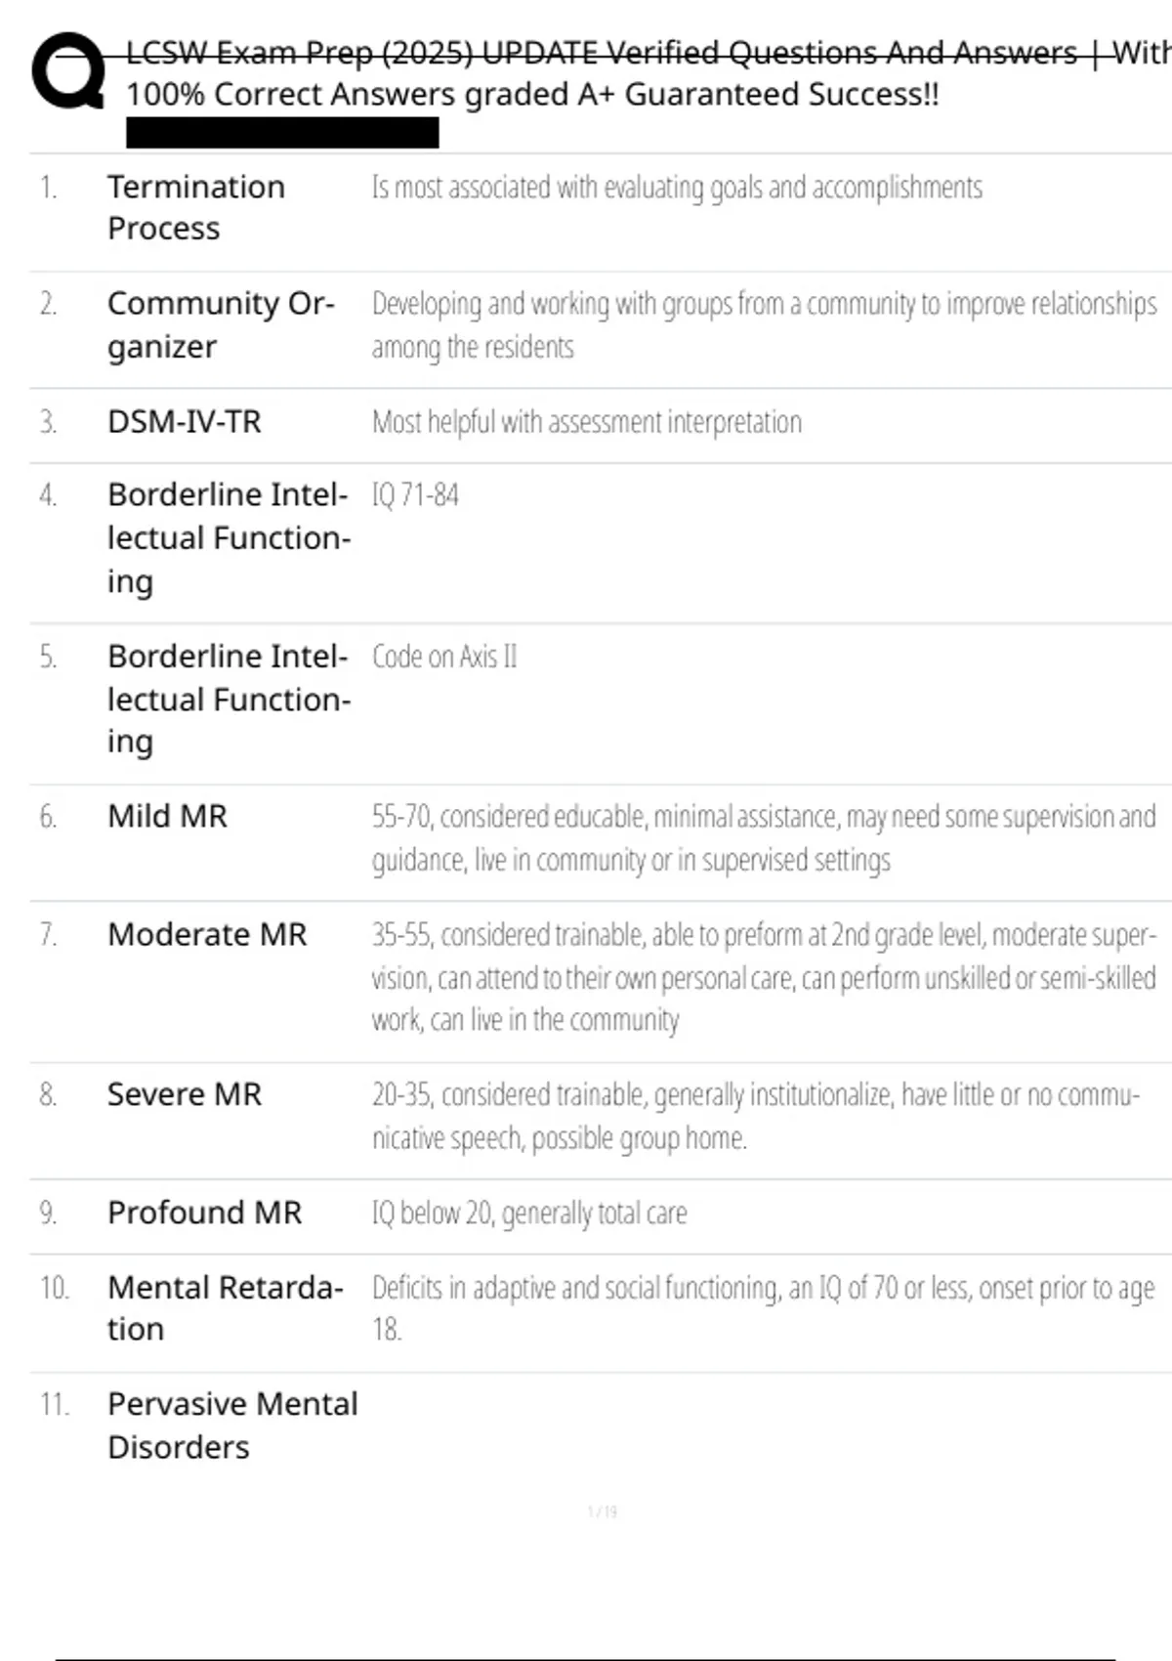Click the 'Code on Axis II' definition
This screenshot has width=1172, height=1661.
[444, 657]
